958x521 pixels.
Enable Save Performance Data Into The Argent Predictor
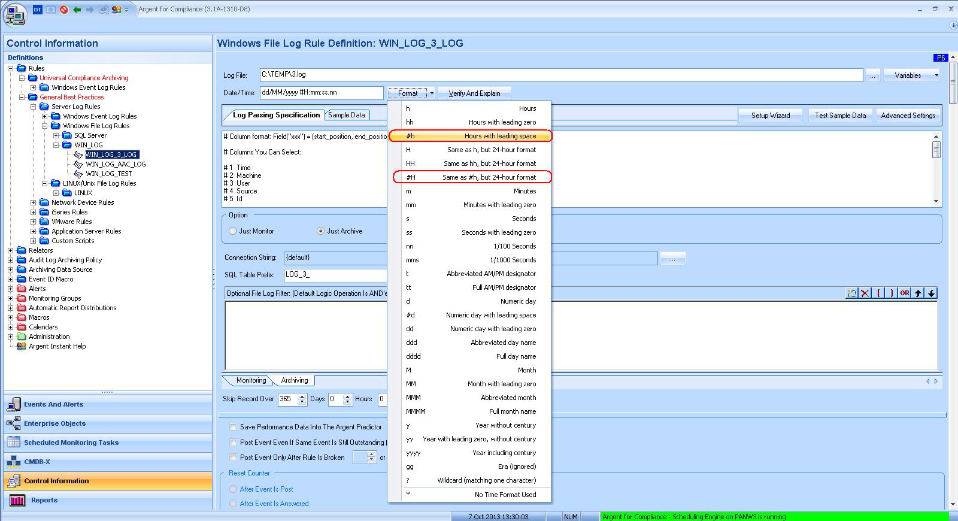234,427
